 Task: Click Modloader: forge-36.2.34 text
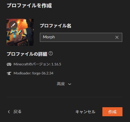click(33, 73)
